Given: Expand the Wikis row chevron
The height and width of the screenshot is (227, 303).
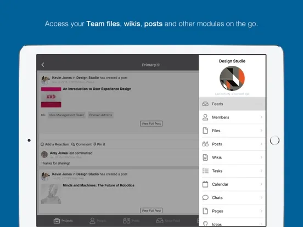Looking at the screenshot, I should (261, 157).
